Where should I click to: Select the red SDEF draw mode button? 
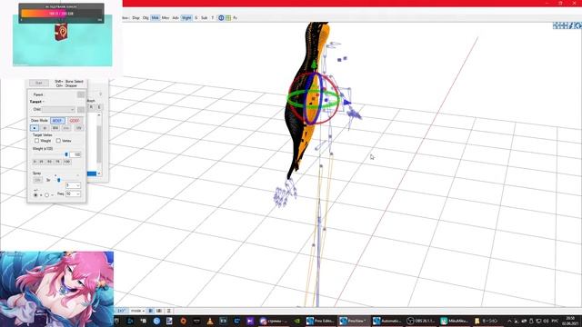click(75, 121)
